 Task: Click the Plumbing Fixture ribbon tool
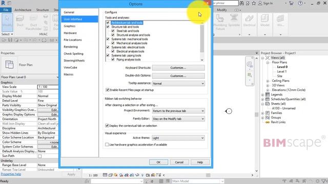[x=220, y=22]
